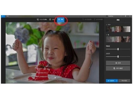Click Save a copy (コピーを保存)
This screenshot has height=99, width=133.
tap(111, 81)
